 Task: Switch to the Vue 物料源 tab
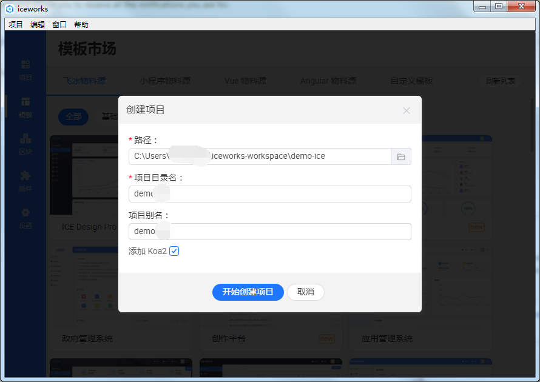(245, 81)
